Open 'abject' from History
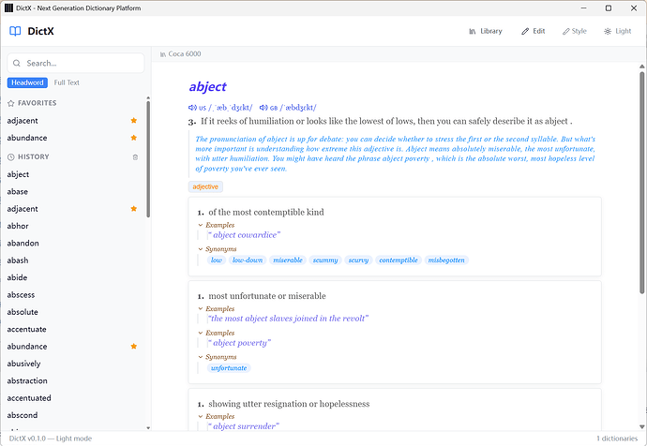The image size is (647, 446). 18,174
